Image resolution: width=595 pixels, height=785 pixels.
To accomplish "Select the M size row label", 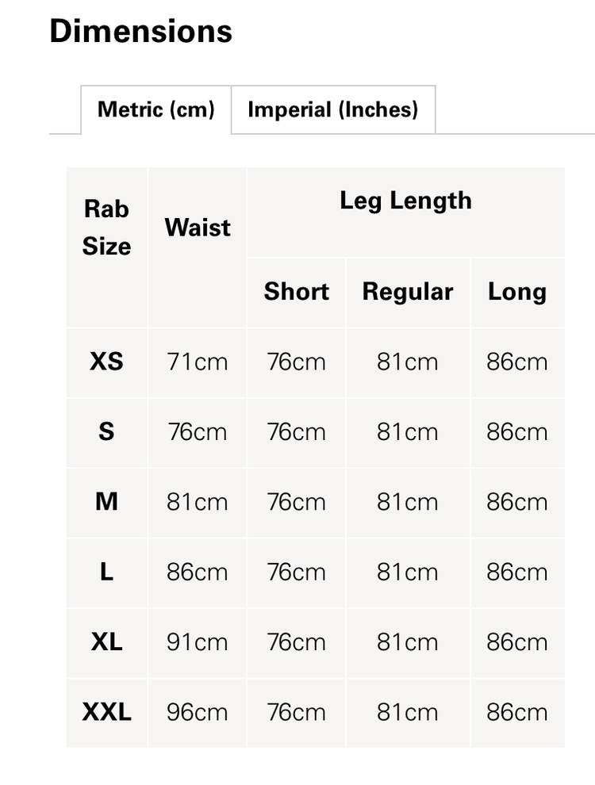I will [106, 502].
